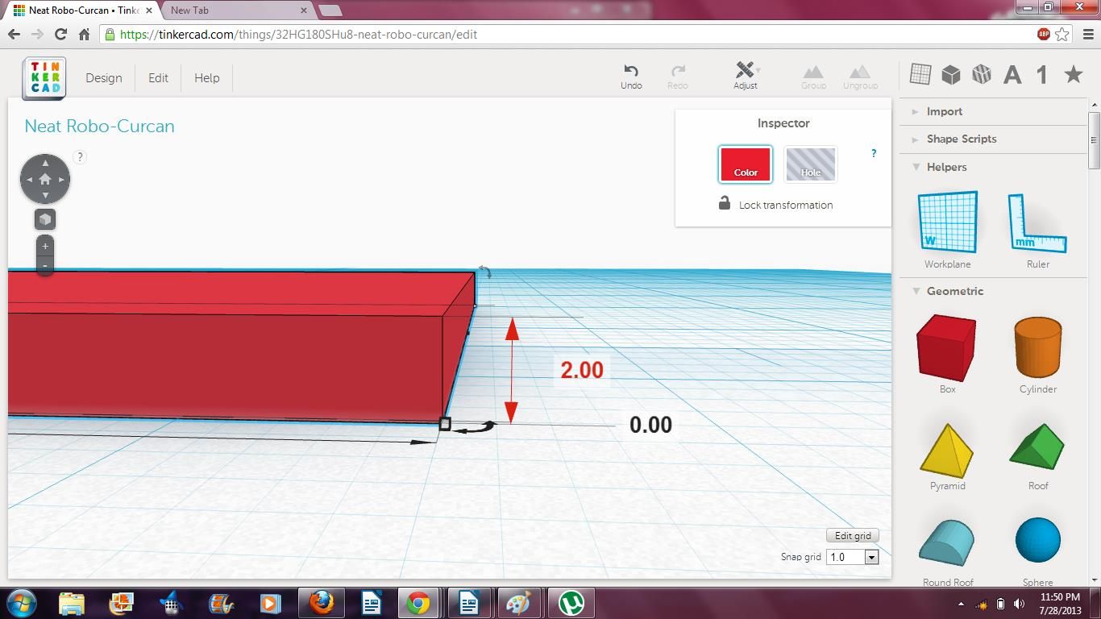Select the Pyramid shape
This screenshot has width=1101, height=619.
pos(946,449)
